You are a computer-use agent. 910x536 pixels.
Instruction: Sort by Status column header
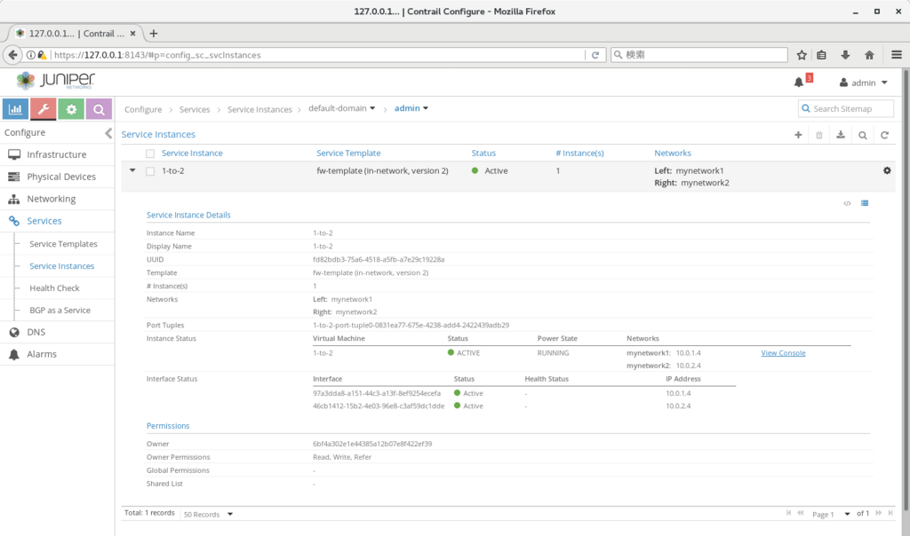pyautogui.click(x=483, y=153)
